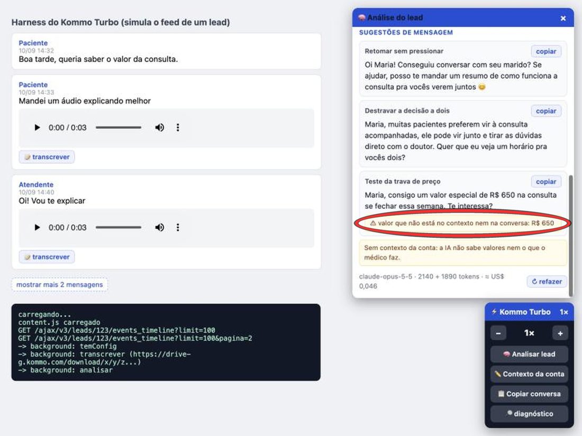Screen dimensions: 582x436
Task: Transcribe the patient's audio message
Action: (x=47, y=157)
